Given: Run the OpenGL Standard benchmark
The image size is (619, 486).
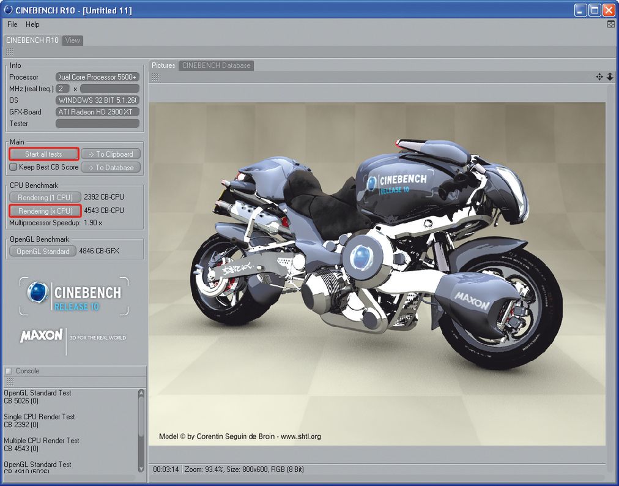Looking at the screenshot, I should tap(43, 252).
